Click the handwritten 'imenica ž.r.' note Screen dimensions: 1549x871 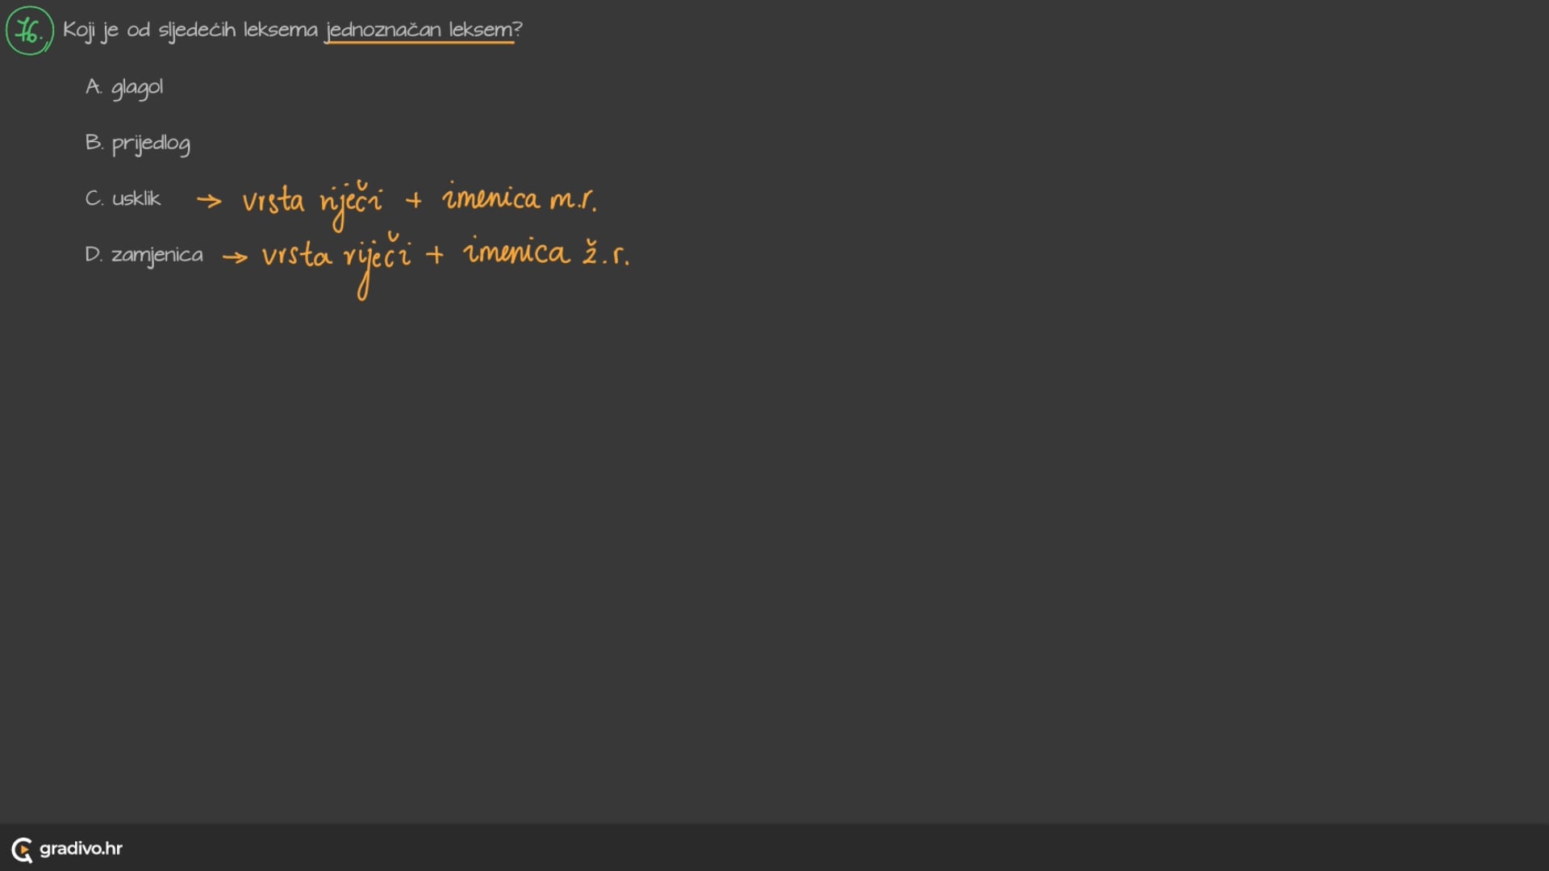[545, 253]
